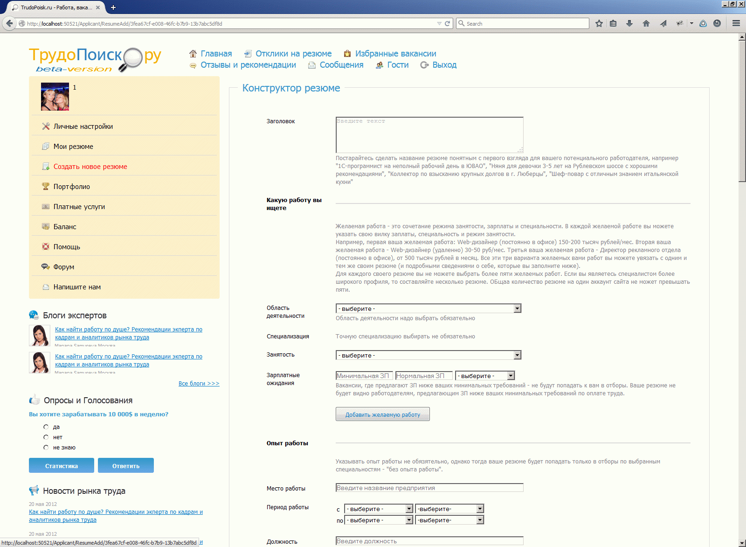Focus the Минимальная ЗП input field
This screenshot has width=746, height=547.
pyautogui.click(x=364, y=376)
